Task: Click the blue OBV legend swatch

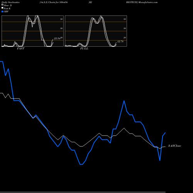Action: click(2, 12)
